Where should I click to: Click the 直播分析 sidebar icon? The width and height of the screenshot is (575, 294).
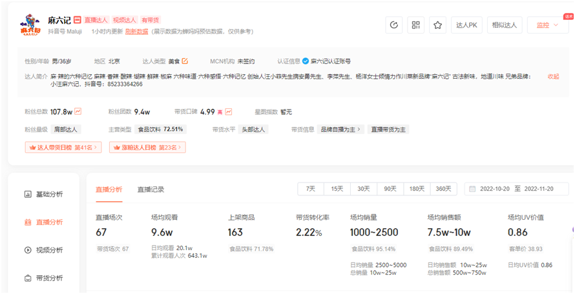click(28, 222)
